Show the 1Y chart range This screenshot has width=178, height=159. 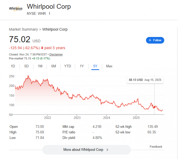[82, 66]
